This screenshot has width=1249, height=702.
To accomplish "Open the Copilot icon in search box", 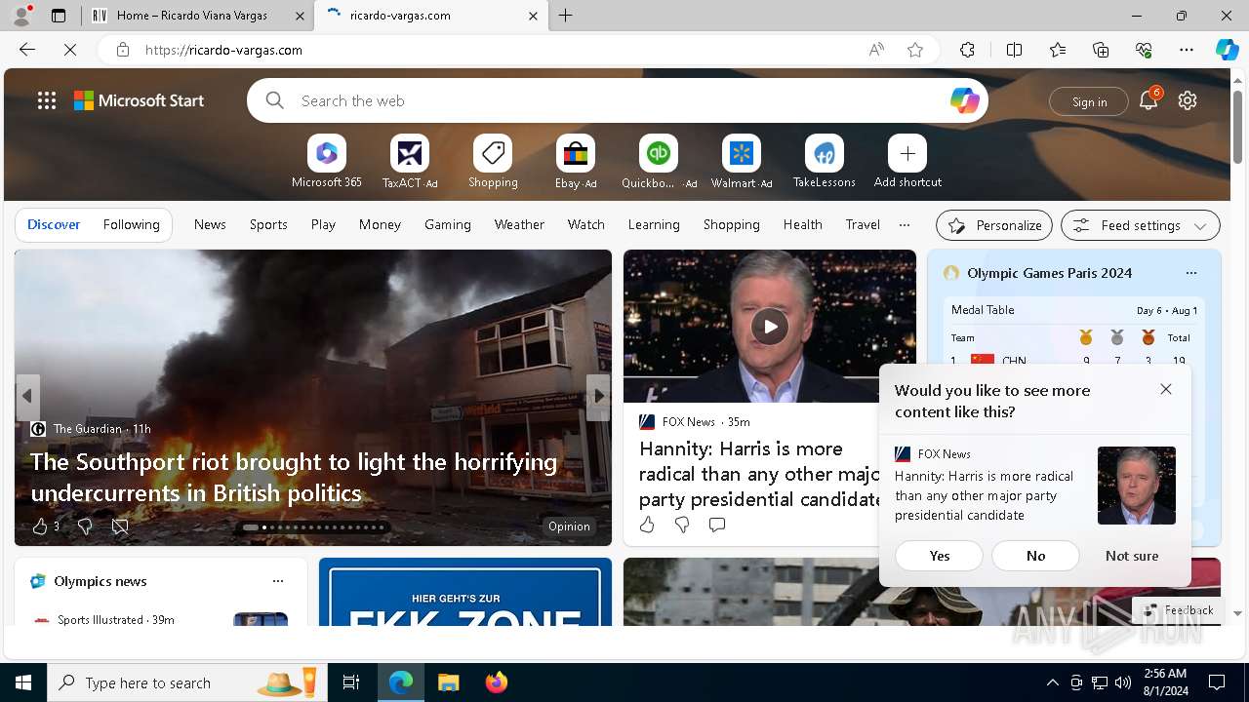I will click(x=964, y=100).
